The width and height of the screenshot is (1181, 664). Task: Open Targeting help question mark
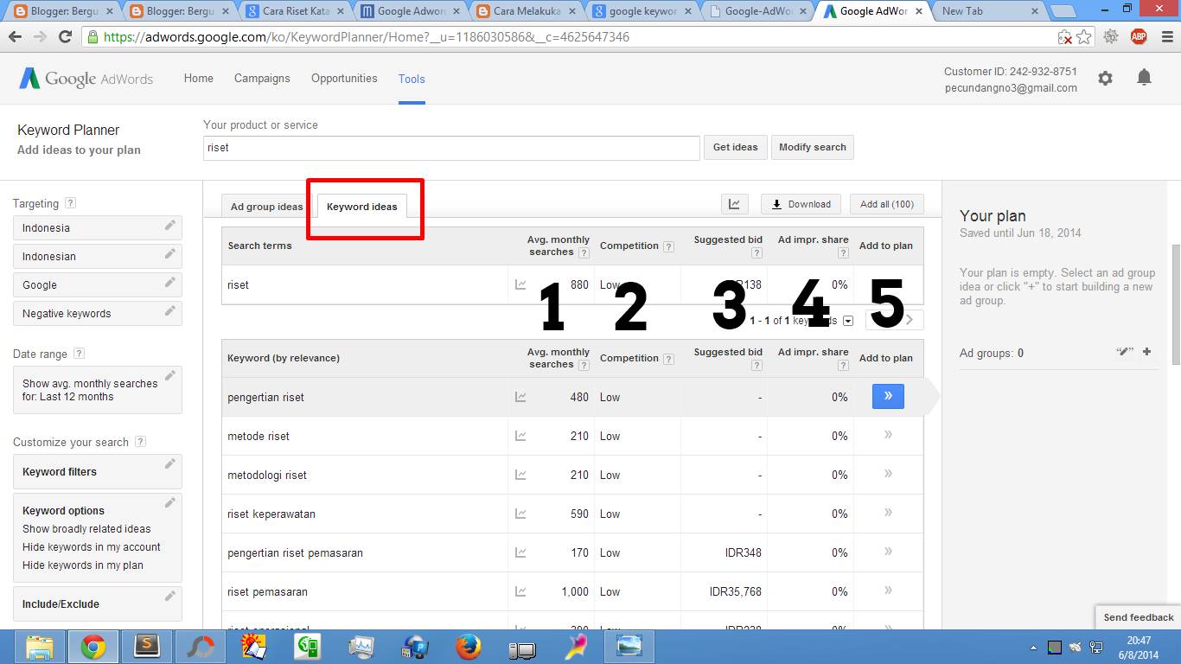coord(70,203)
